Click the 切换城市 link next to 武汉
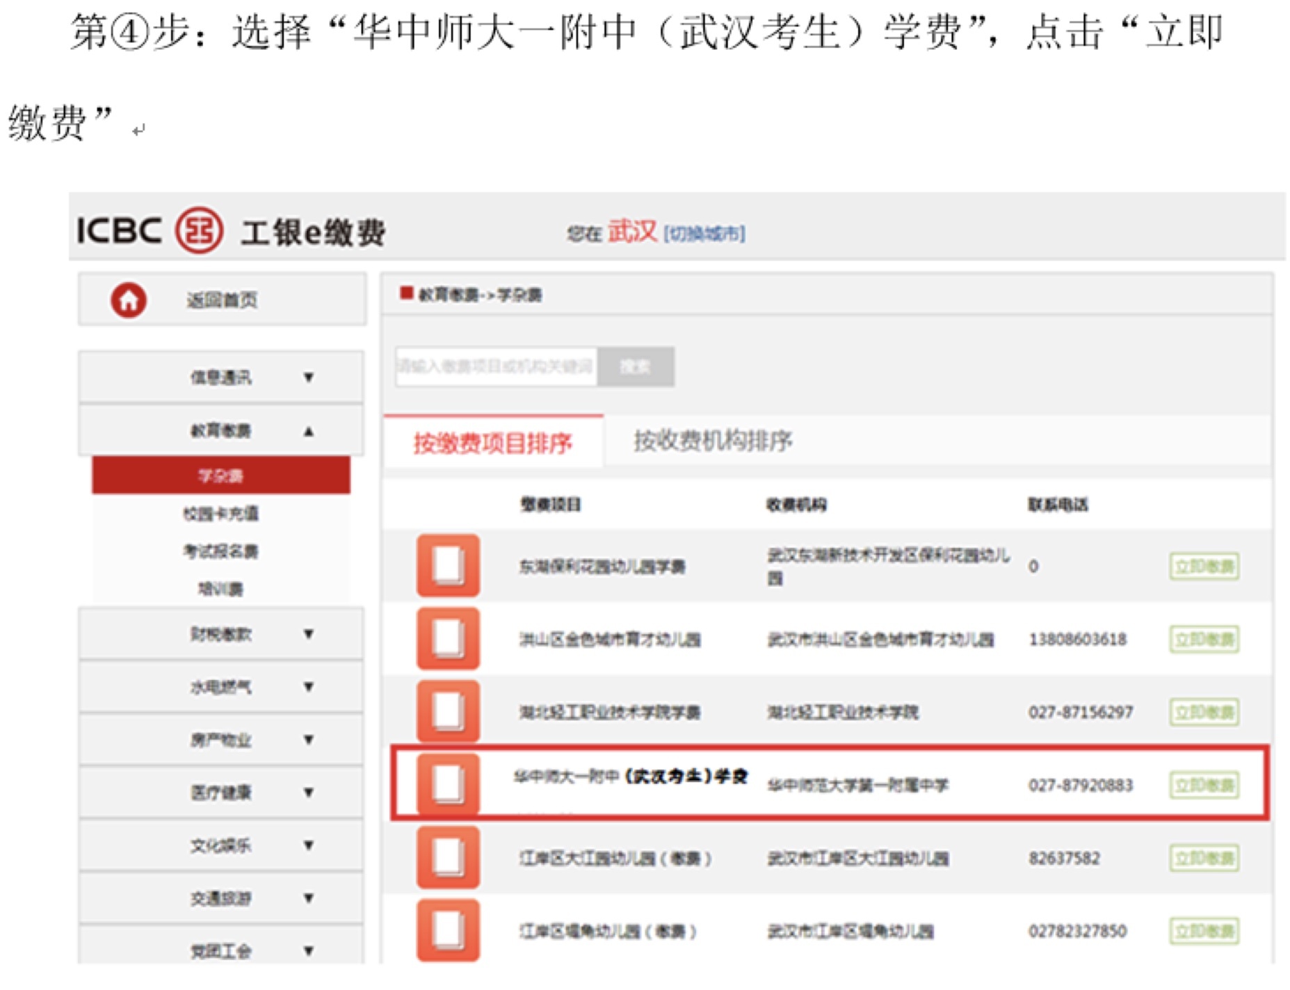Image resolution: width=1290 pixels, height=990 pixels. tap(704, 234)
